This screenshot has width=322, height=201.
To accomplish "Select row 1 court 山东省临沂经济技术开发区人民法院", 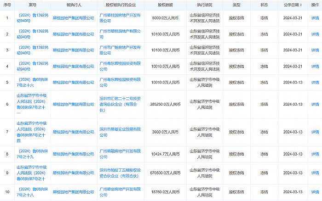I will tap(205, 18).
